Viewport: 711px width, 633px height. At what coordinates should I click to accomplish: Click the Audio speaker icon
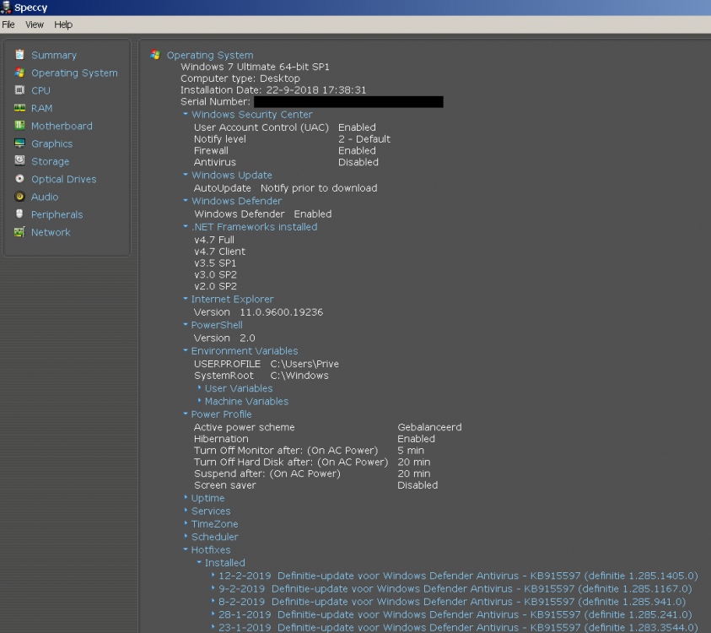click(20, 197)
